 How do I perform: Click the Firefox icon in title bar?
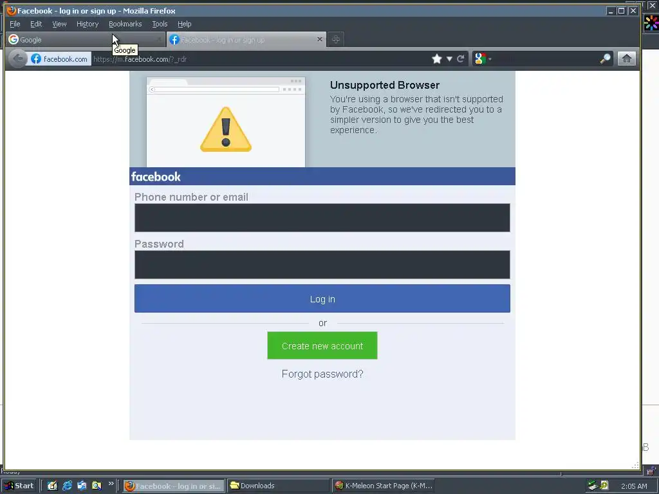click(12, 10)
